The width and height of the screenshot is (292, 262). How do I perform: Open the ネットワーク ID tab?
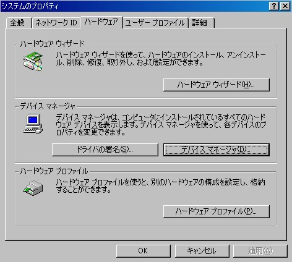click(x=56, y=23)
